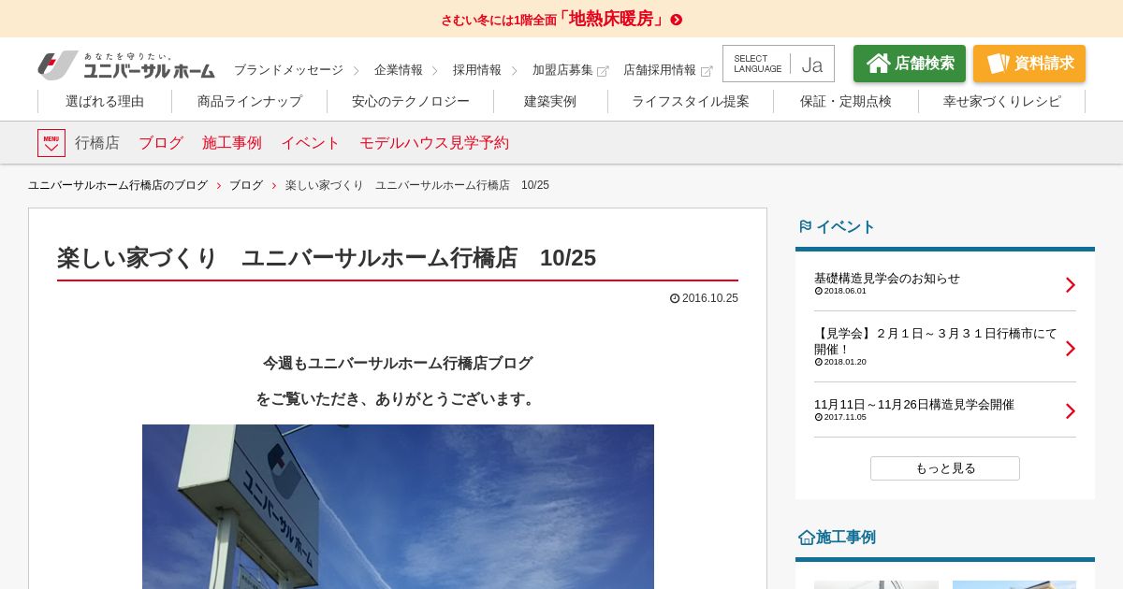Go to 採用情報 page

click(x=477, y=70)
